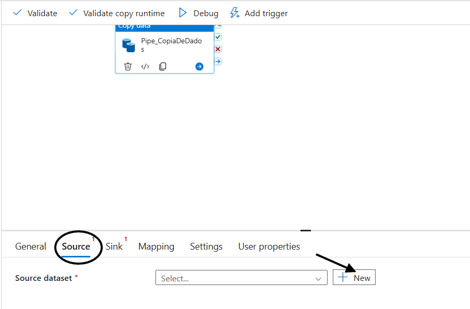Image resolution: width=470 pixels, height=309 pixels.
Task: Click Validate in the toolbar
Action: pyautogui.click(x=35, y=13)
